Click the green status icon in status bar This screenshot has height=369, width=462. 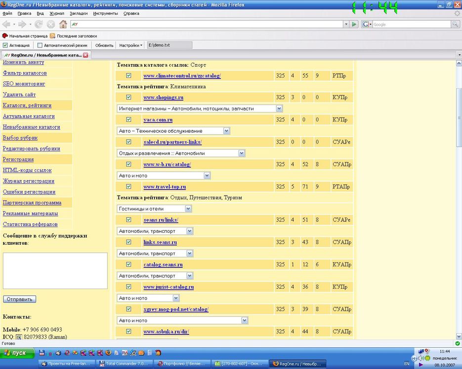pos(457,343)
